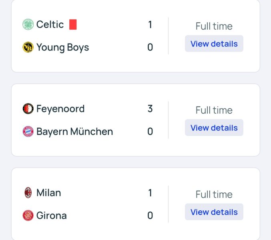Select the Milan team name
This screenshot has width=271, height=240.
click(49, 193)
